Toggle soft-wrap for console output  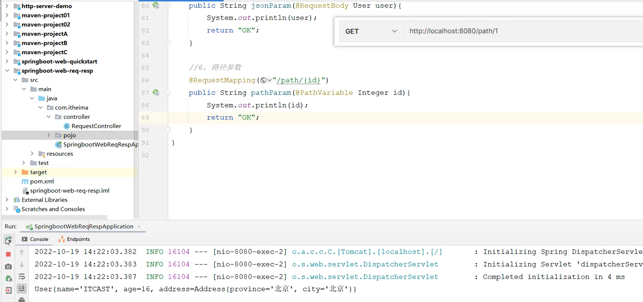(x=22, y=277)
